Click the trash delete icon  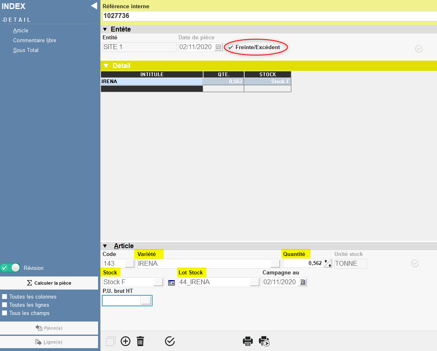(140, 341)
